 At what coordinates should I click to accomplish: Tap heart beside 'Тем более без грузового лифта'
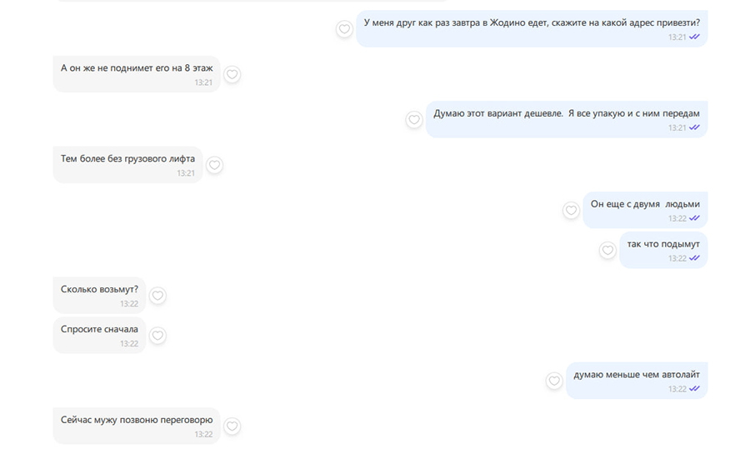point(215,165)
